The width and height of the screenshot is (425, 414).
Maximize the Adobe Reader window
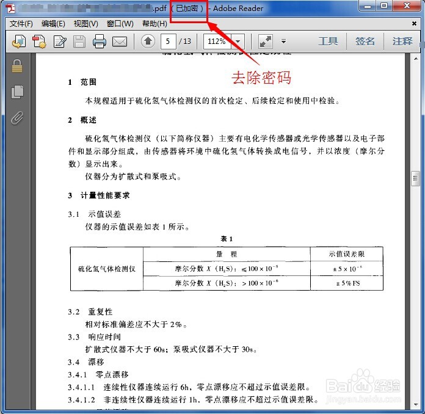point(384,6)
